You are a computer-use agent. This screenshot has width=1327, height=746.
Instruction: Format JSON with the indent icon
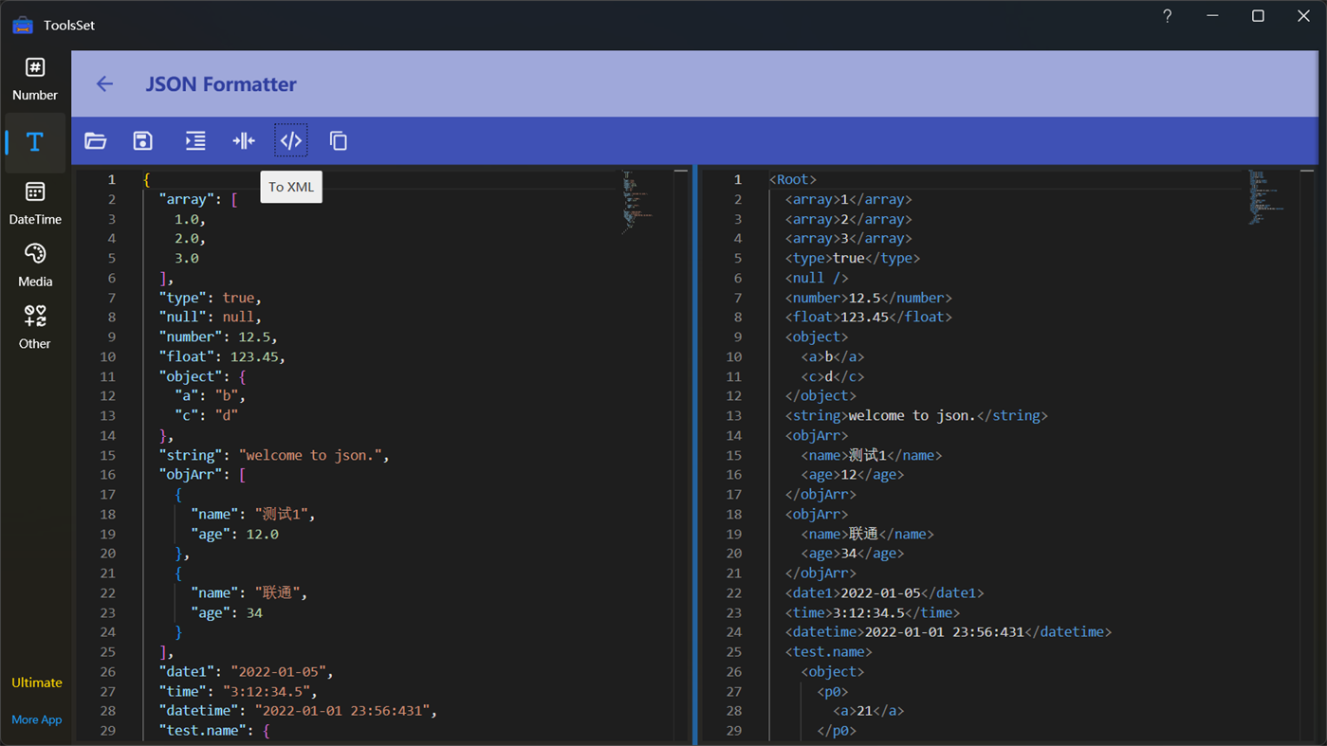pos(195,141)
